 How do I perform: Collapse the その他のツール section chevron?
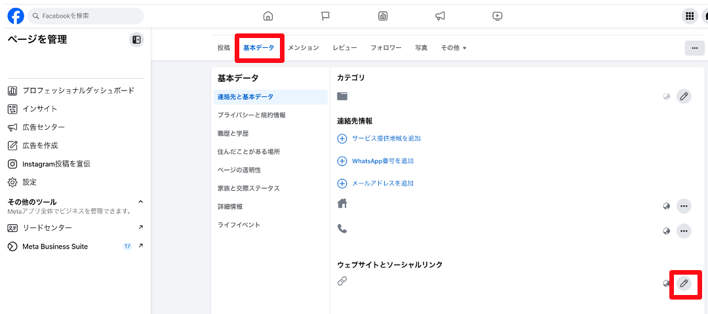pos(140,201)
